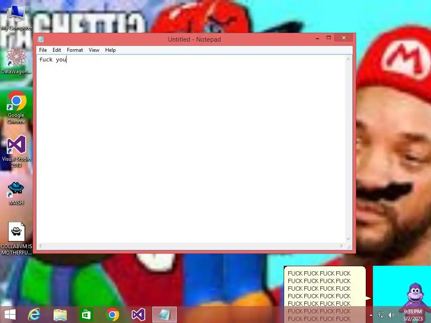Image resolution: width=431 pixels, height=323 pixels.
Task: Click the vertical scrollbar down arrow in Notepad
Action: point(348,239)
